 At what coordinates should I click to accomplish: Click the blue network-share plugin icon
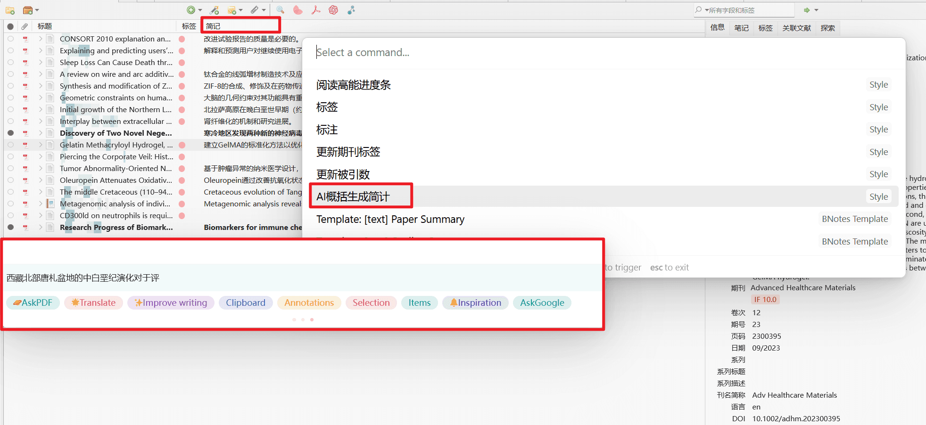click(x=351, y=10)
